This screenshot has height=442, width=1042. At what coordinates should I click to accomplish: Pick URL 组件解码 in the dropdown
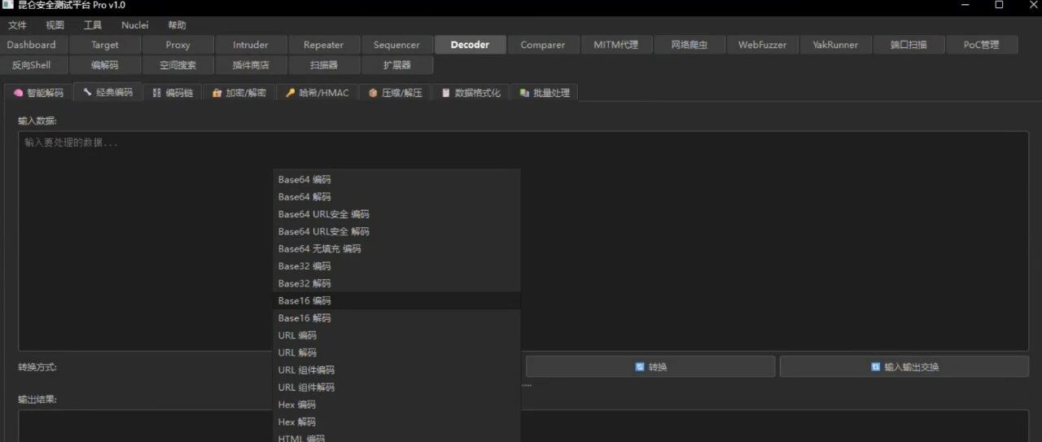click(396, 387)
